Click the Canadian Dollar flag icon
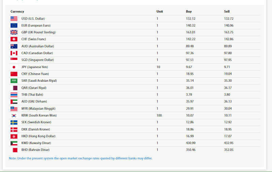Image resolution: width=272 pixels, height=172 pixels. [x=14, y=53]
